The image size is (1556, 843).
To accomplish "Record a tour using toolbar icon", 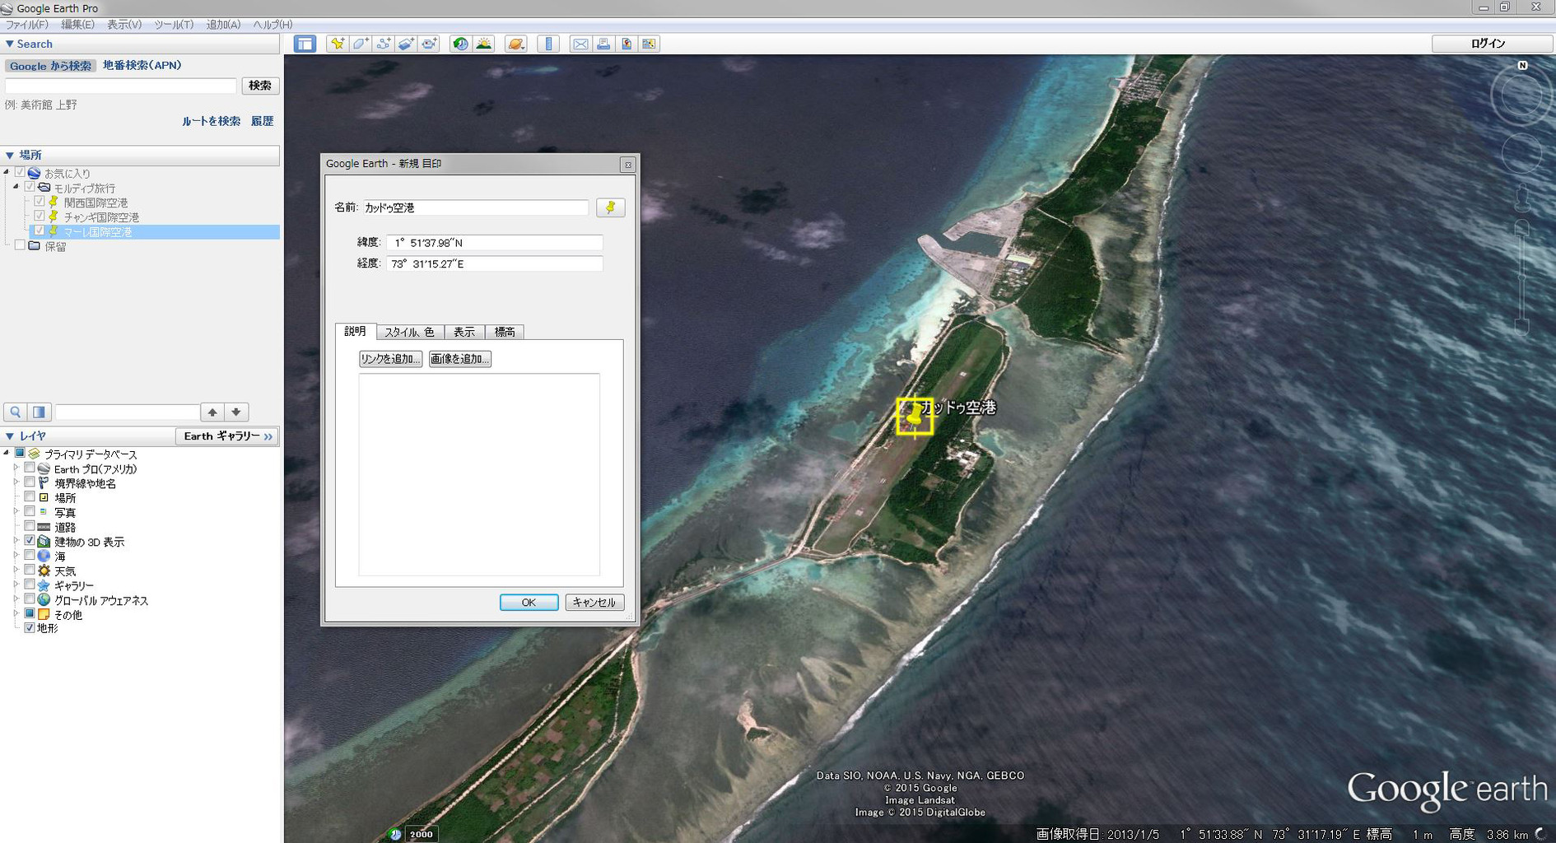I will 430,44.
